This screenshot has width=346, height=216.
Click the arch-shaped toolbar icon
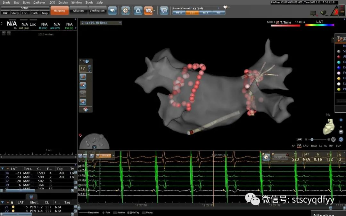pyautogui.click(x=138, y=11)
